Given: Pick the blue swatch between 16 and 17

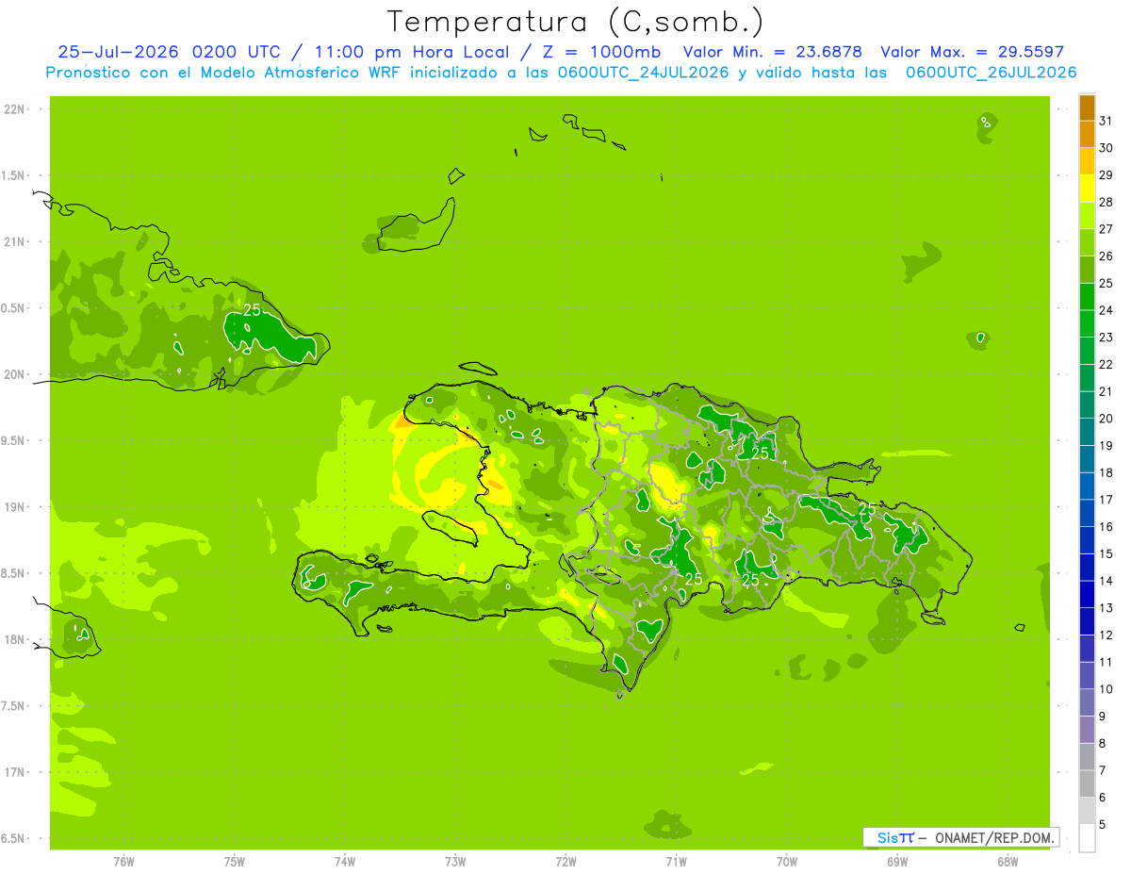Looking at the screenshot, I should [x=1087, y=514].
